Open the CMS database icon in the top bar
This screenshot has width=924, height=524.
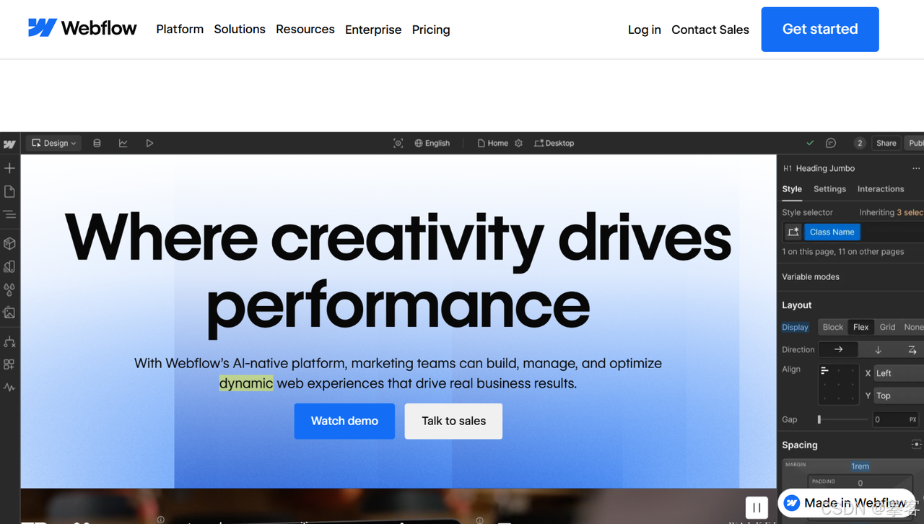coord(97,143)
